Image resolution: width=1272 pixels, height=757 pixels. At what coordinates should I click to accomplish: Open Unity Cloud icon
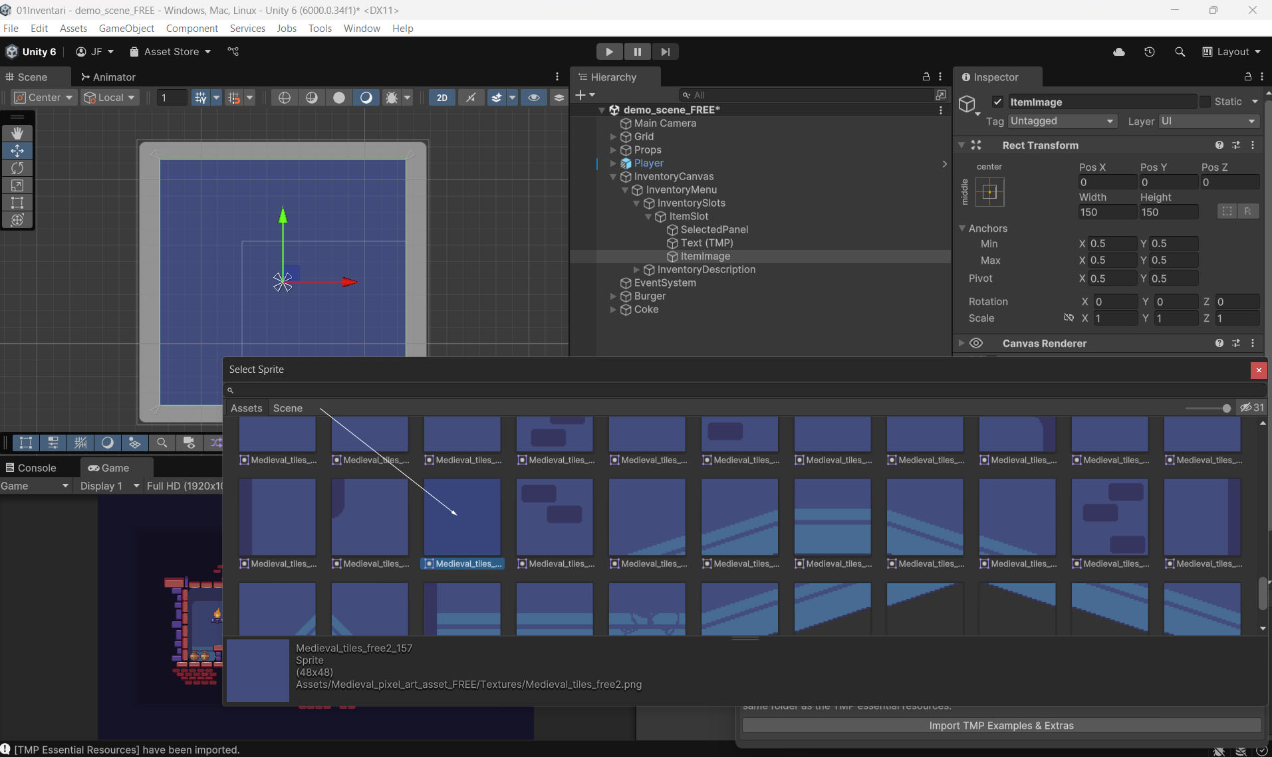click(1119, 52)
